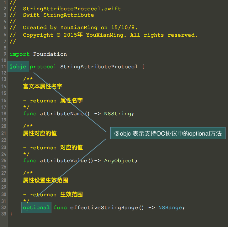This screenshot has width=228, height=227.
Task: Click the func keyword before attributeValue
Action: (x=30, y=161)
